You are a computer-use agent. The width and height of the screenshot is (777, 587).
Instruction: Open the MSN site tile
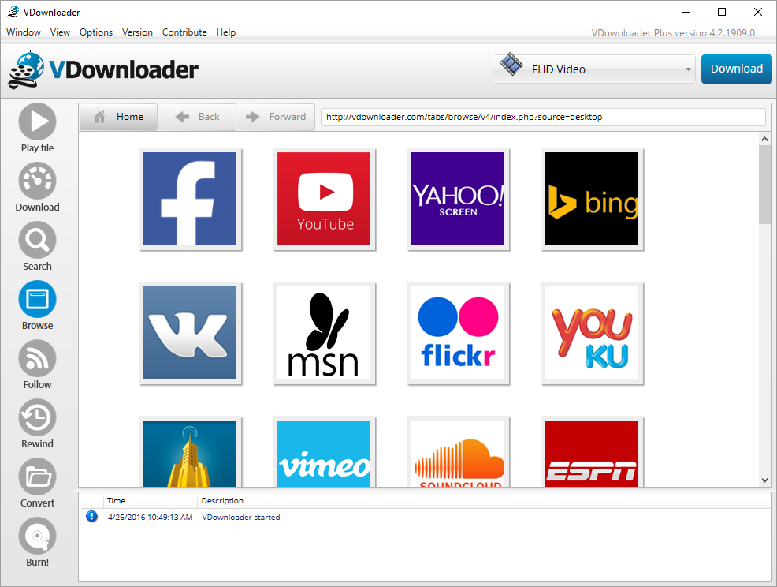click(324, 333)
